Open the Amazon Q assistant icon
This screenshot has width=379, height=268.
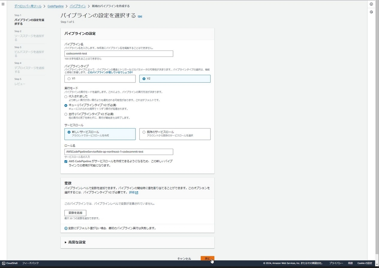pyautogui.click(x=371, y=12)
